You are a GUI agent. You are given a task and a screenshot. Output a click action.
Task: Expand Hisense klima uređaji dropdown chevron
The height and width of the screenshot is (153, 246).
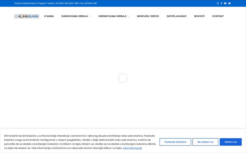tap(128, 16)
